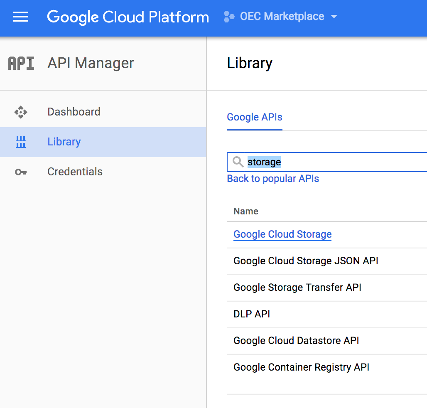Click the Back to popular APIs link
This screenshot has width=427, height=408.
point(273,179)
